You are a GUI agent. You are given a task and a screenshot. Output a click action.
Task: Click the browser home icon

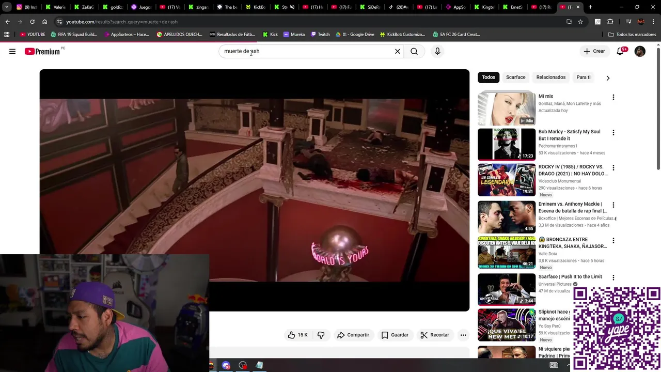pyautogui.click(x=44, y=22)
